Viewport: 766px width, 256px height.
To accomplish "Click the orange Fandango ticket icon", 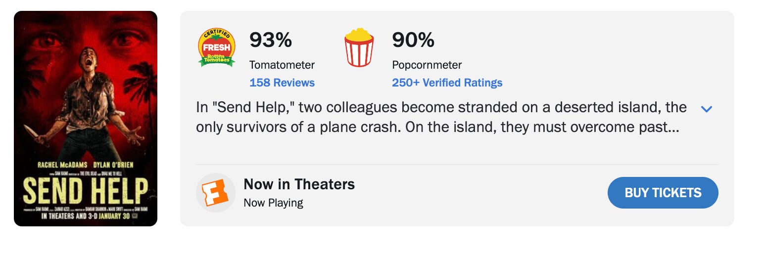I will click(x=215, y=193).
